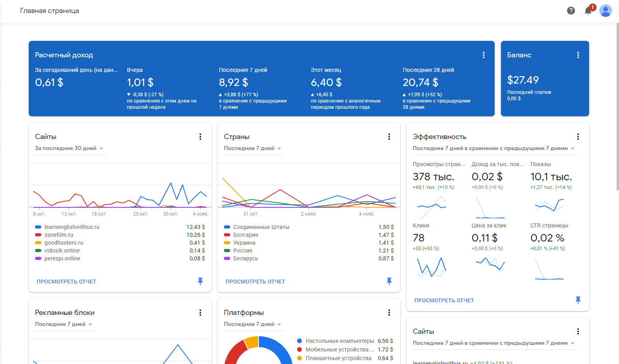
Task: Open three-dot menu on Платформы card
Action: 389,313
